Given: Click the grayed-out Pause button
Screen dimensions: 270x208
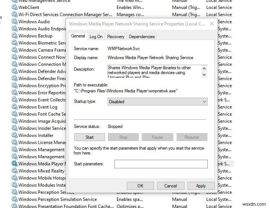Looking at the screenshot, I should pyautogui.click(x=157, y=137).
